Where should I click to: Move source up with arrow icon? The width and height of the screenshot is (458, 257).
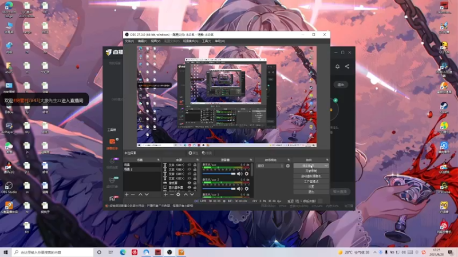click(x=185, y=194)
